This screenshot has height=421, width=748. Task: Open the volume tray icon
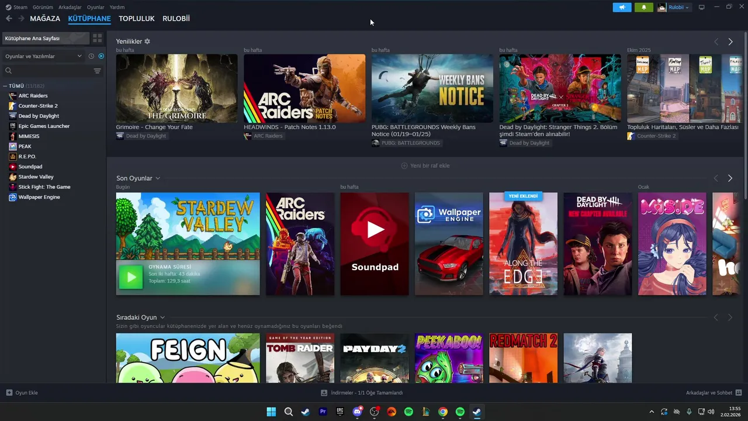pos(711,412)
